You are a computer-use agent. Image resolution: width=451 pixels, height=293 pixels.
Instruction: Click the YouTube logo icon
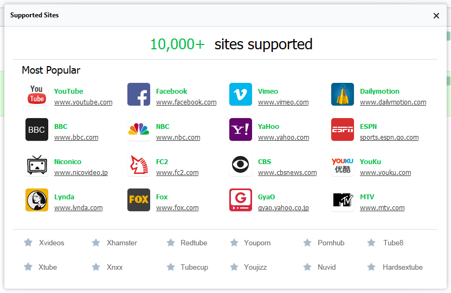[37, 94]
